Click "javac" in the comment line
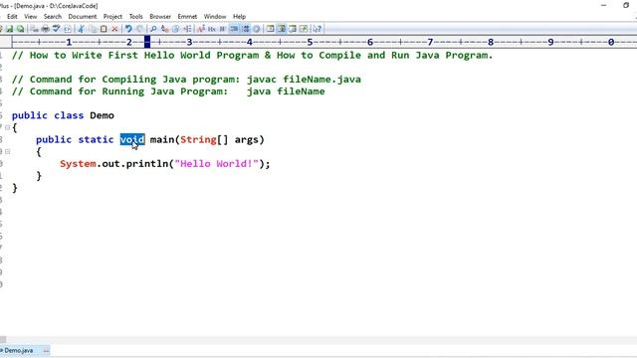 point(261,80)
